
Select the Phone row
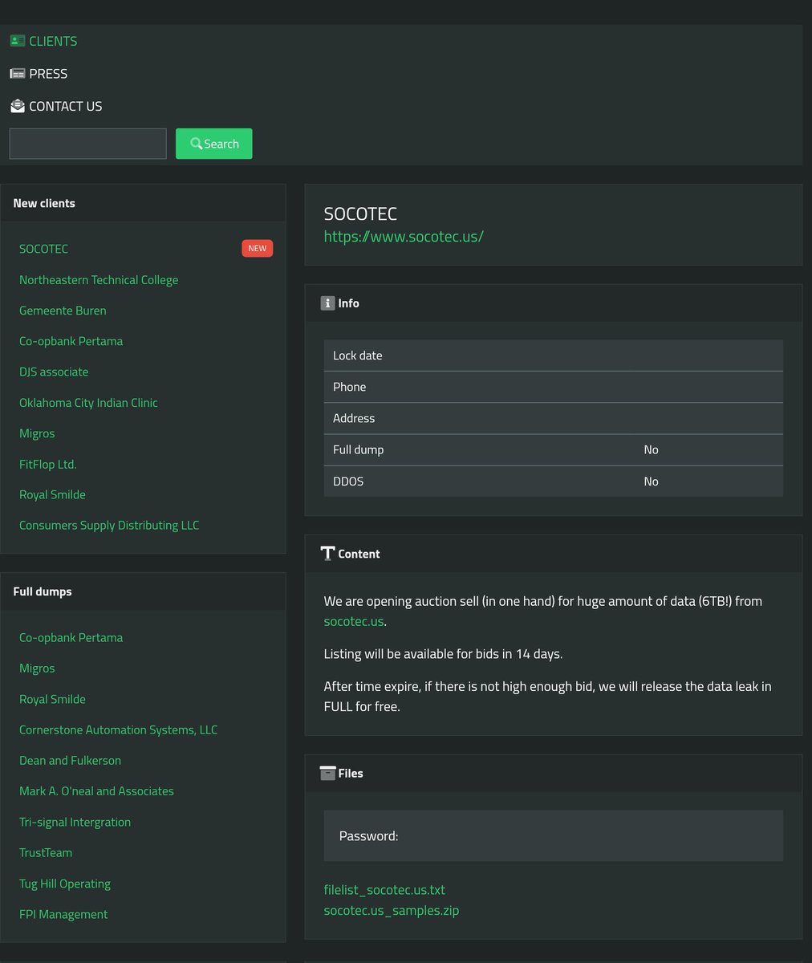click(x=554, y=387)
